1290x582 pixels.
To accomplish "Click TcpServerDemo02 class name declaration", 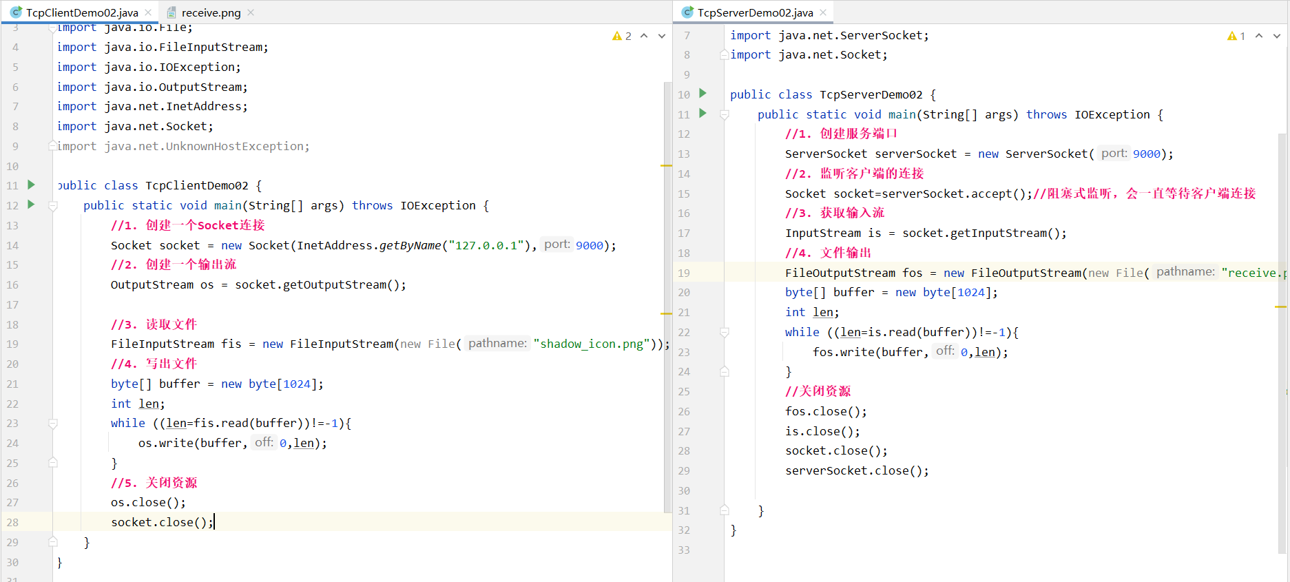I will pyautogui.click(x=871, y=94).
